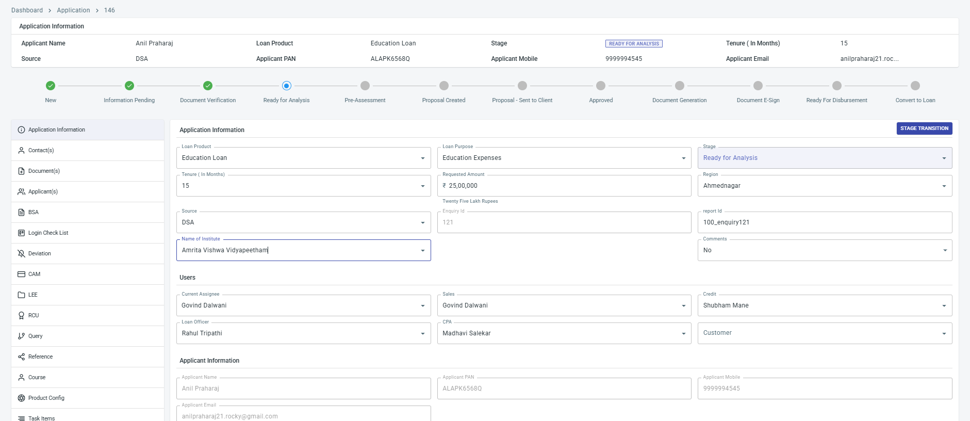Click the Convert to Loan progress step
The height and width of the screenshot is (421, 970).
915,86
